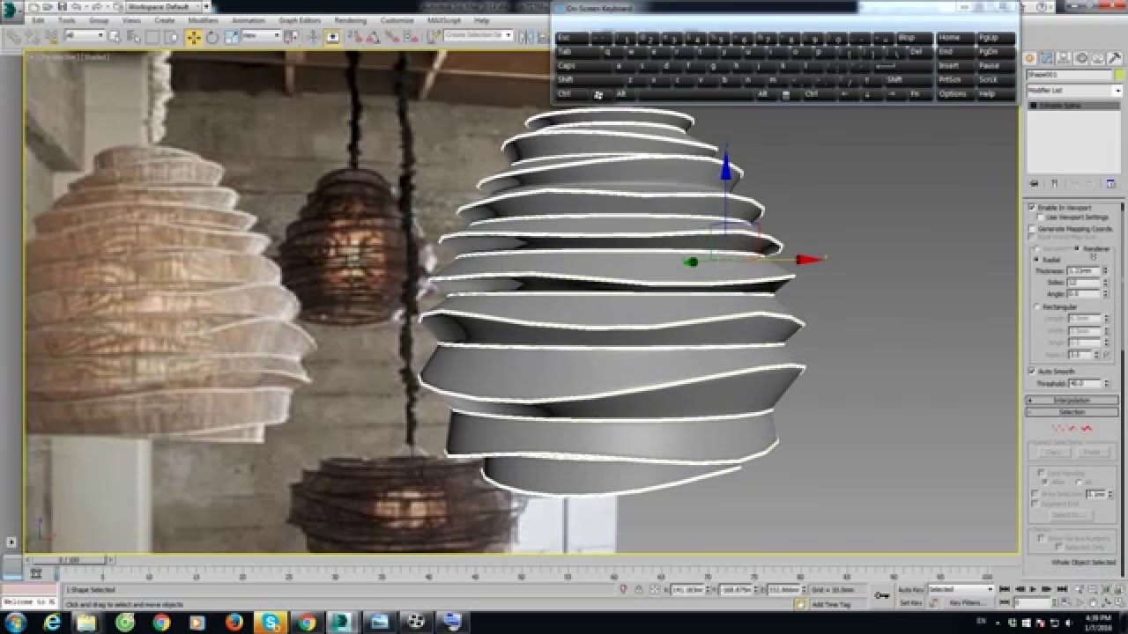Expand the Interpolation rollout

[x=1072, y=401]
